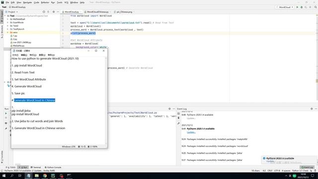
Task: Open the TODO tool window tab
Action: pos(11,168)
